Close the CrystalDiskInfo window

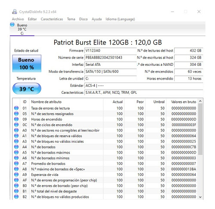199,12
